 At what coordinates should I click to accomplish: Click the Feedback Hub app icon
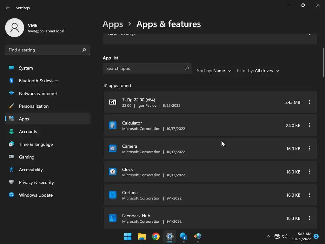(x=113, y=218)
